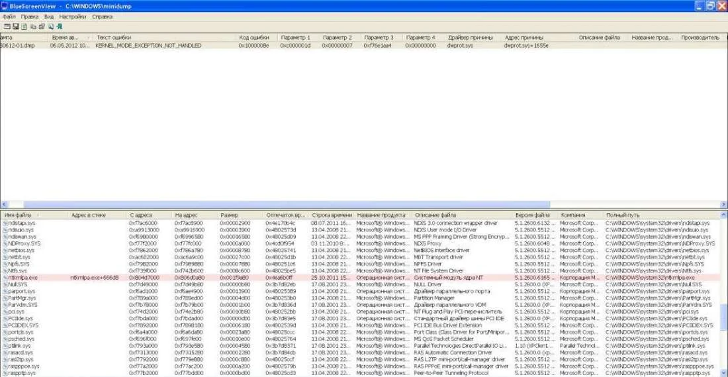
Task: Select the KERNEL_MODE_EXCEPTION_NOT_HANDLED dump row
Action: click(363, 46)
